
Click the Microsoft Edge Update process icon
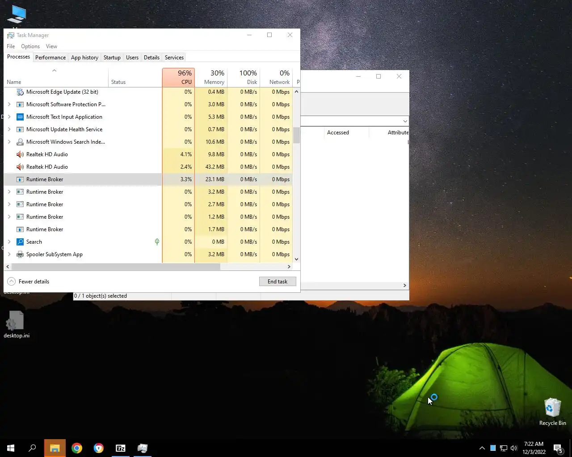(20, 92)
